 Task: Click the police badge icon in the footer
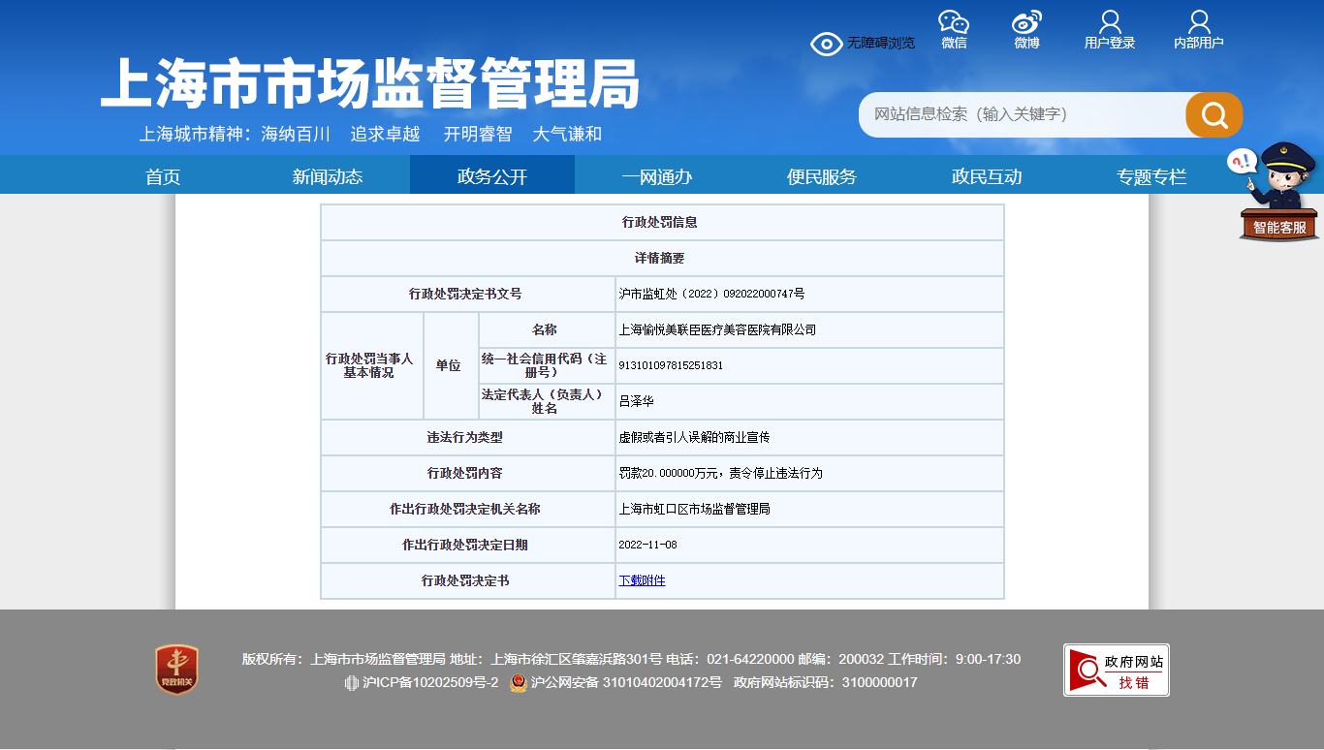click(x=519, y=683)
